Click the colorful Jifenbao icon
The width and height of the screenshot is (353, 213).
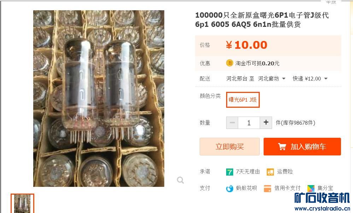tap(311, 188)
